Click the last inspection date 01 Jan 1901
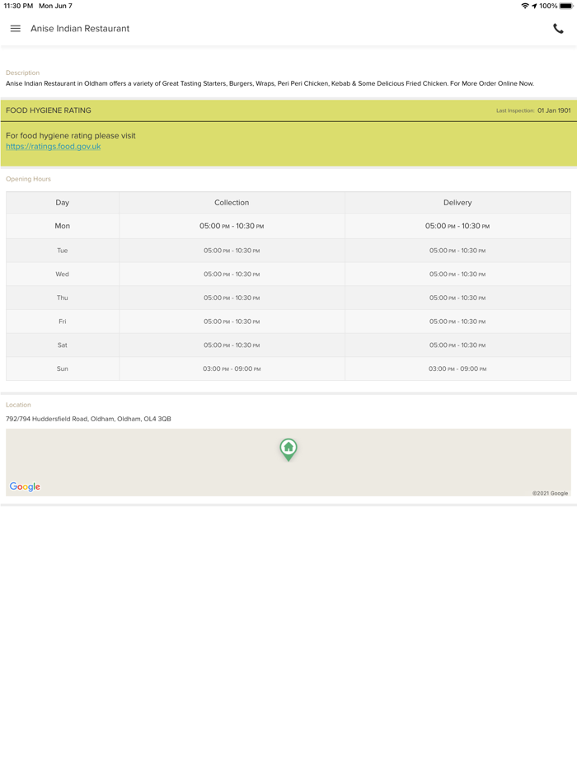 click(x=554, y=110)
